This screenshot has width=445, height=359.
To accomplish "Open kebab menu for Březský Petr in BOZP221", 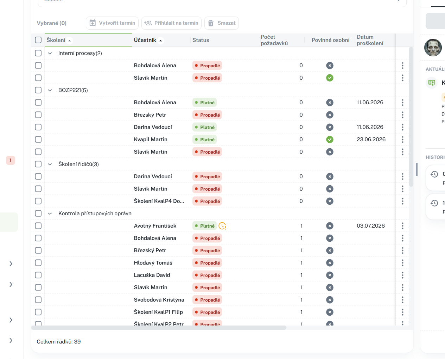I will [402, 115].
